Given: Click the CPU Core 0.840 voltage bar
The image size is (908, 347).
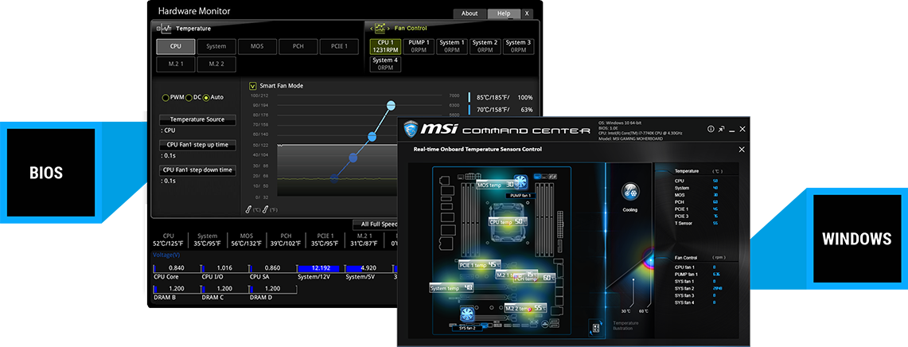Looking at the screenshot, I should pyautogui.click(x=176, y=268).
